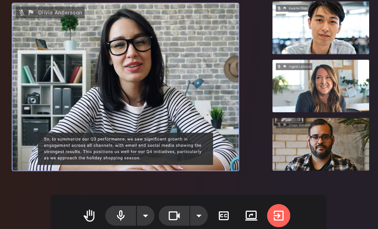Click the flag icon beside Olivia Andersson

click(31, 12)
